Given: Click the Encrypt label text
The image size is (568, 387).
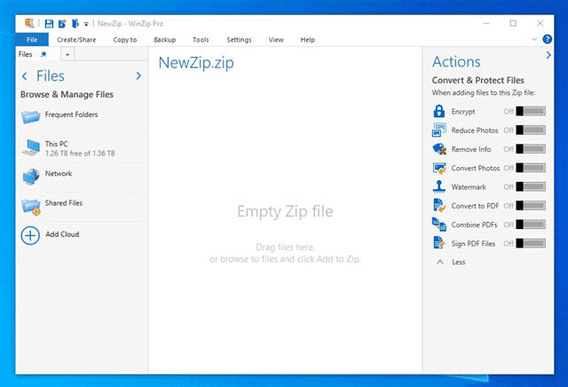Looking at the screenshot, I should pyautogui.click(x=463, y=112).
